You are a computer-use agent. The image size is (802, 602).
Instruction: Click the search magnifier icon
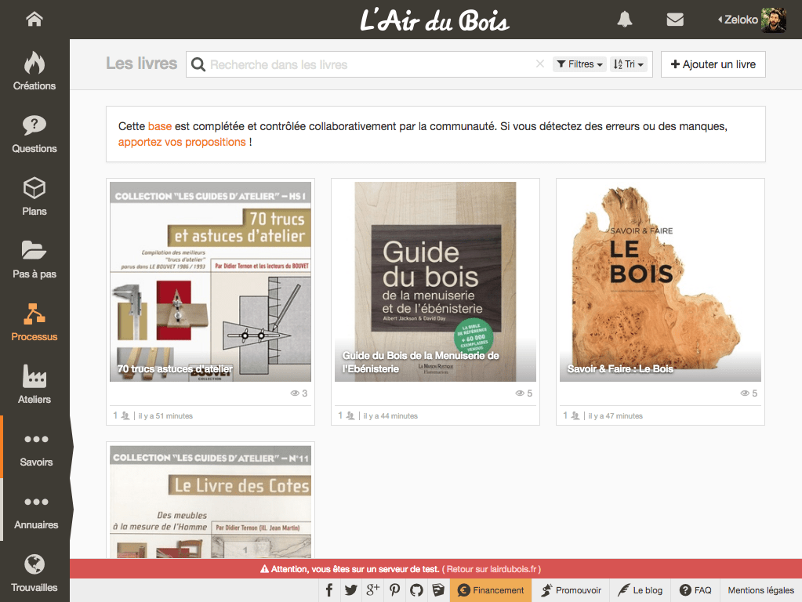(x=198, y=64)
